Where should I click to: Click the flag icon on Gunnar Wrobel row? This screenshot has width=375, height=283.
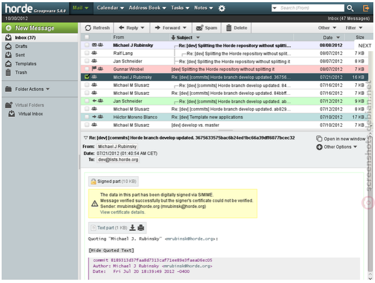[x=94, y=69]
